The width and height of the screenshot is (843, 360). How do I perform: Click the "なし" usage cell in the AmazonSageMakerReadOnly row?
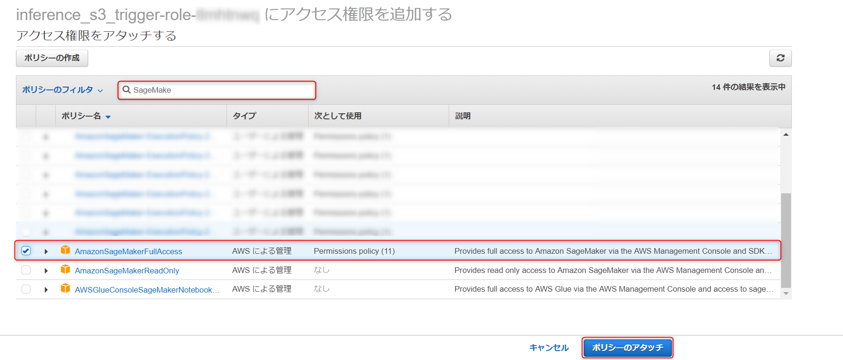322,270
